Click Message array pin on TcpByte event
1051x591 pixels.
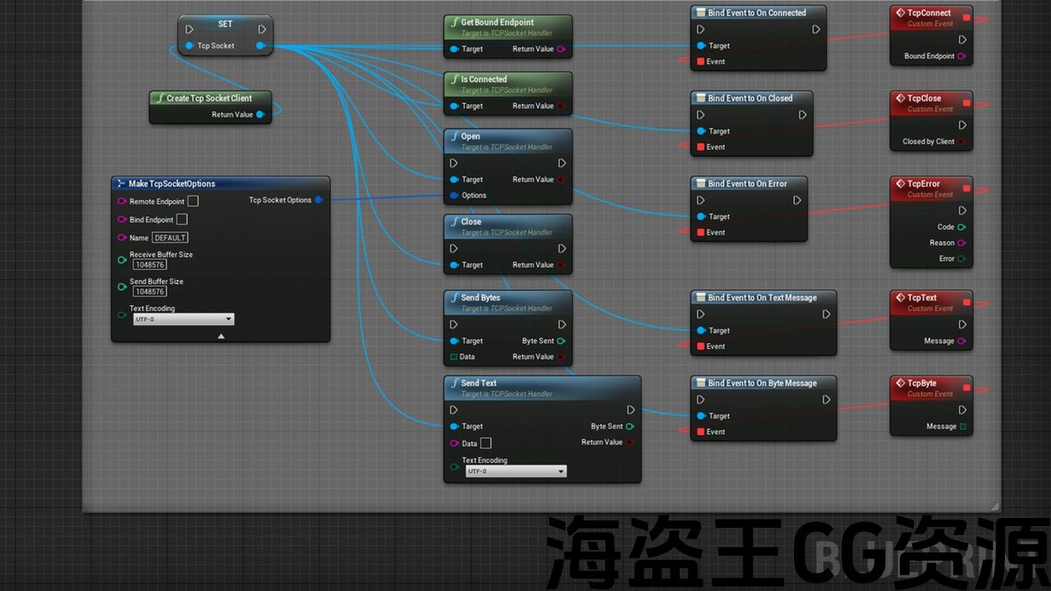tap(963, 427)
